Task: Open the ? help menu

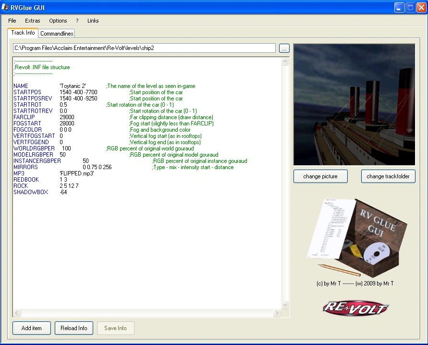Action: point(77,21)
